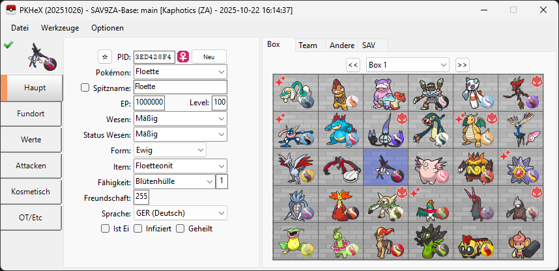Click the PID hex input field
The width and height of the screenshot is (559, 271).
154,57
